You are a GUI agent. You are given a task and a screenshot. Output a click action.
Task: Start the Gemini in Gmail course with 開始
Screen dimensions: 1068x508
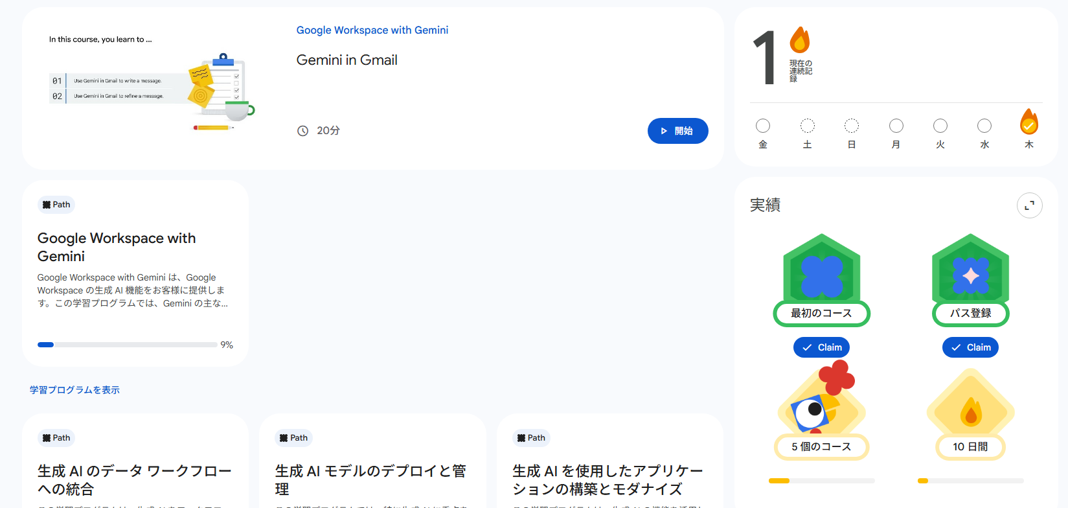pos(677,131)
